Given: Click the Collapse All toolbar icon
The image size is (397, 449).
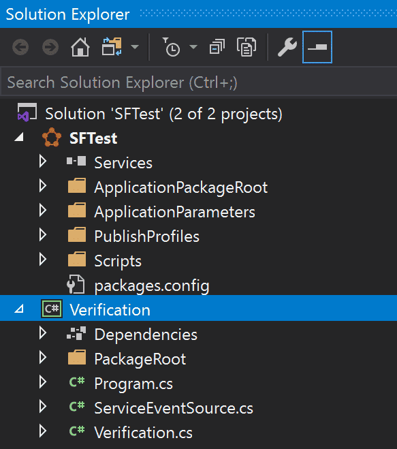Looking at the screenshot, I should 217,47.
